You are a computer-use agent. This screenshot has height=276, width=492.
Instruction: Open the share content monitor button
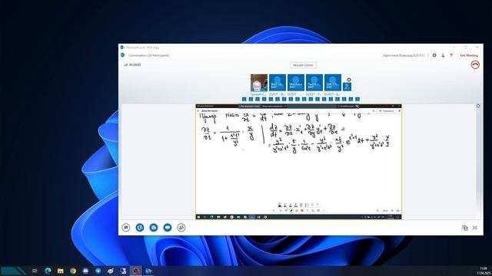pos(168,228)
